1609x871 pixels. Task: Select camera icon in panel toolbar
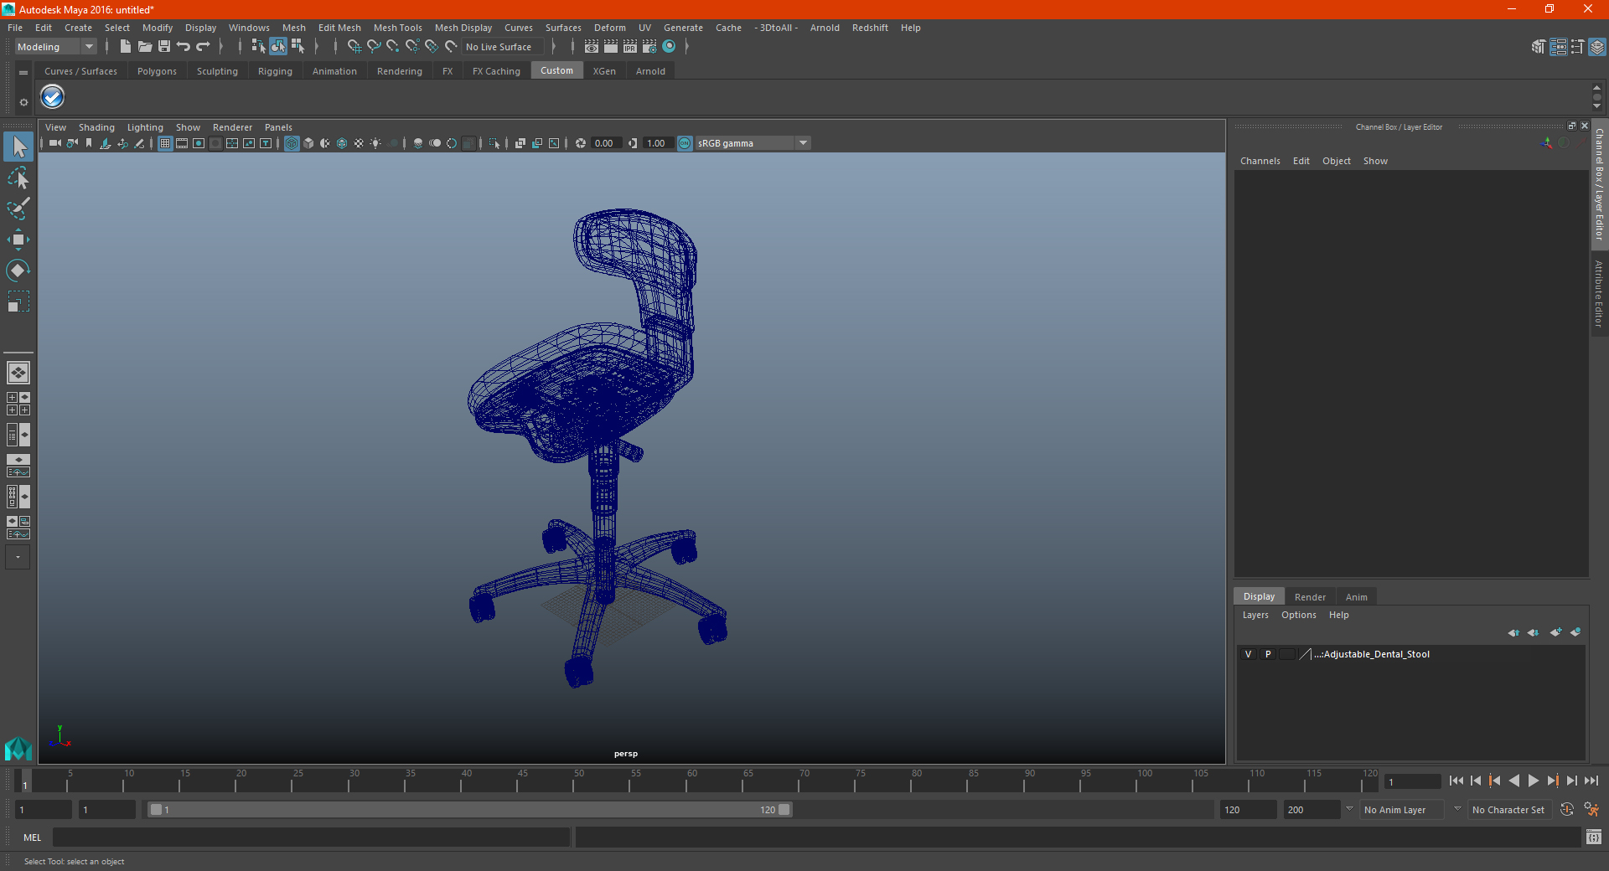tap(55, 143)
